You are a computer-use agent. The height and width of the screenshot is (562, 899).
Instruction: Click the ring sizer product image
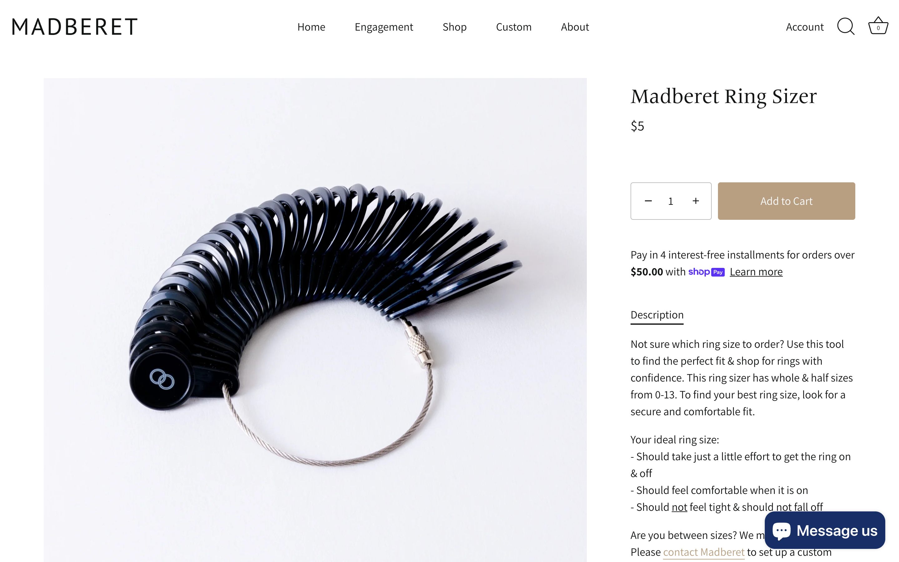(x=315, y=320)
